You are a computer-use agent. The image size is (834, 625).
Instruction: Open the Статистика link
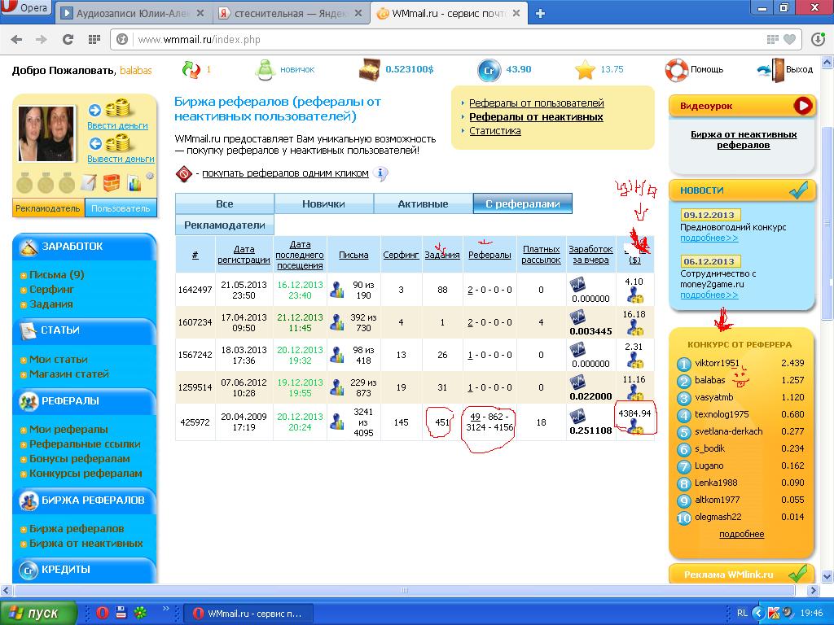tap(494, 131)
